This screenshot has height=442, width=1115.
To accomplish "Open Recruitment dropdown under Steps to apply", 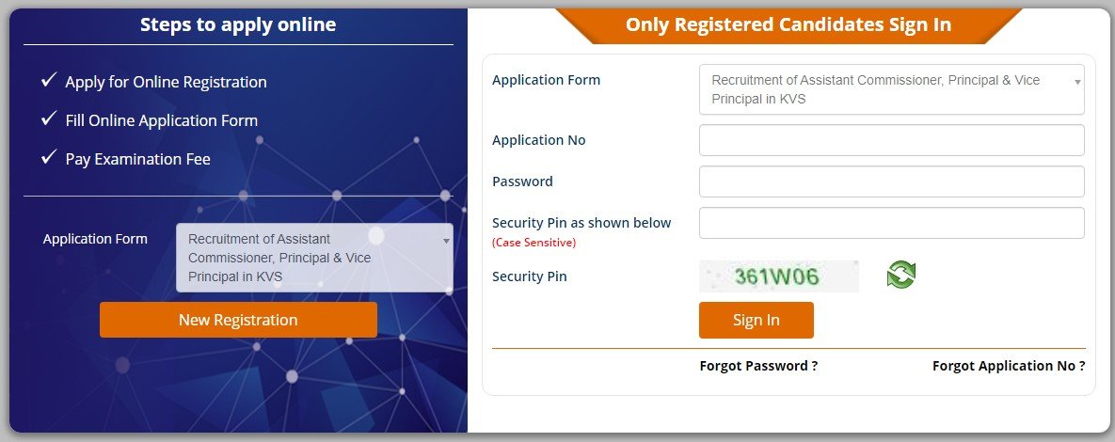I will click(314, 258).
